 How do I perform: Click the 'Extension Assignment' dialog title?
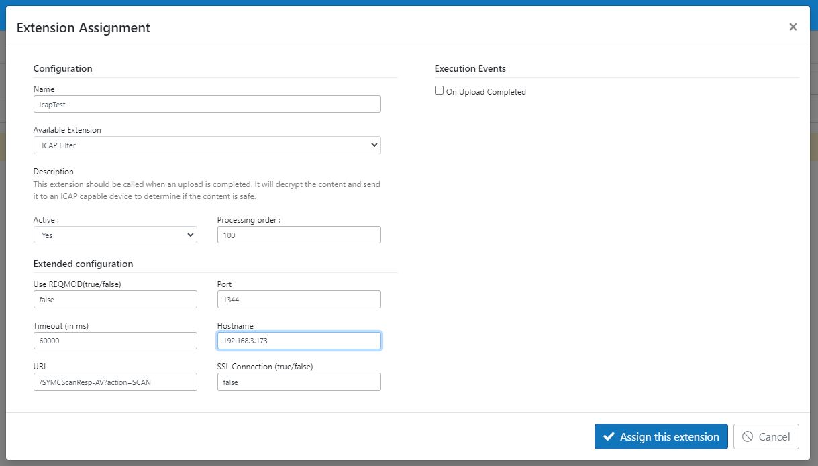pos(83,27)
